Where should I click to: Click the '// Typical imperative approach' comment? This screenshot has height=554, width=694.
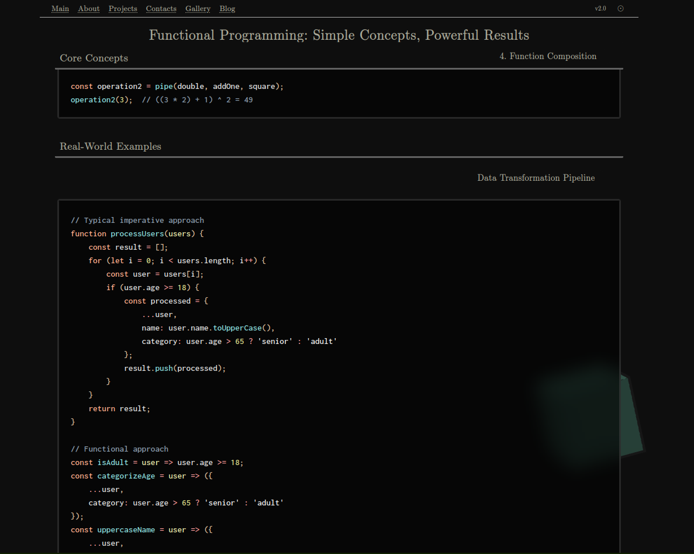137,221
